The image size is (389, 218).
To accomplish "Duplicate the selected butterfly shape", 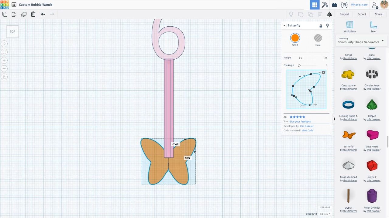I will click(x=24, y=14).
